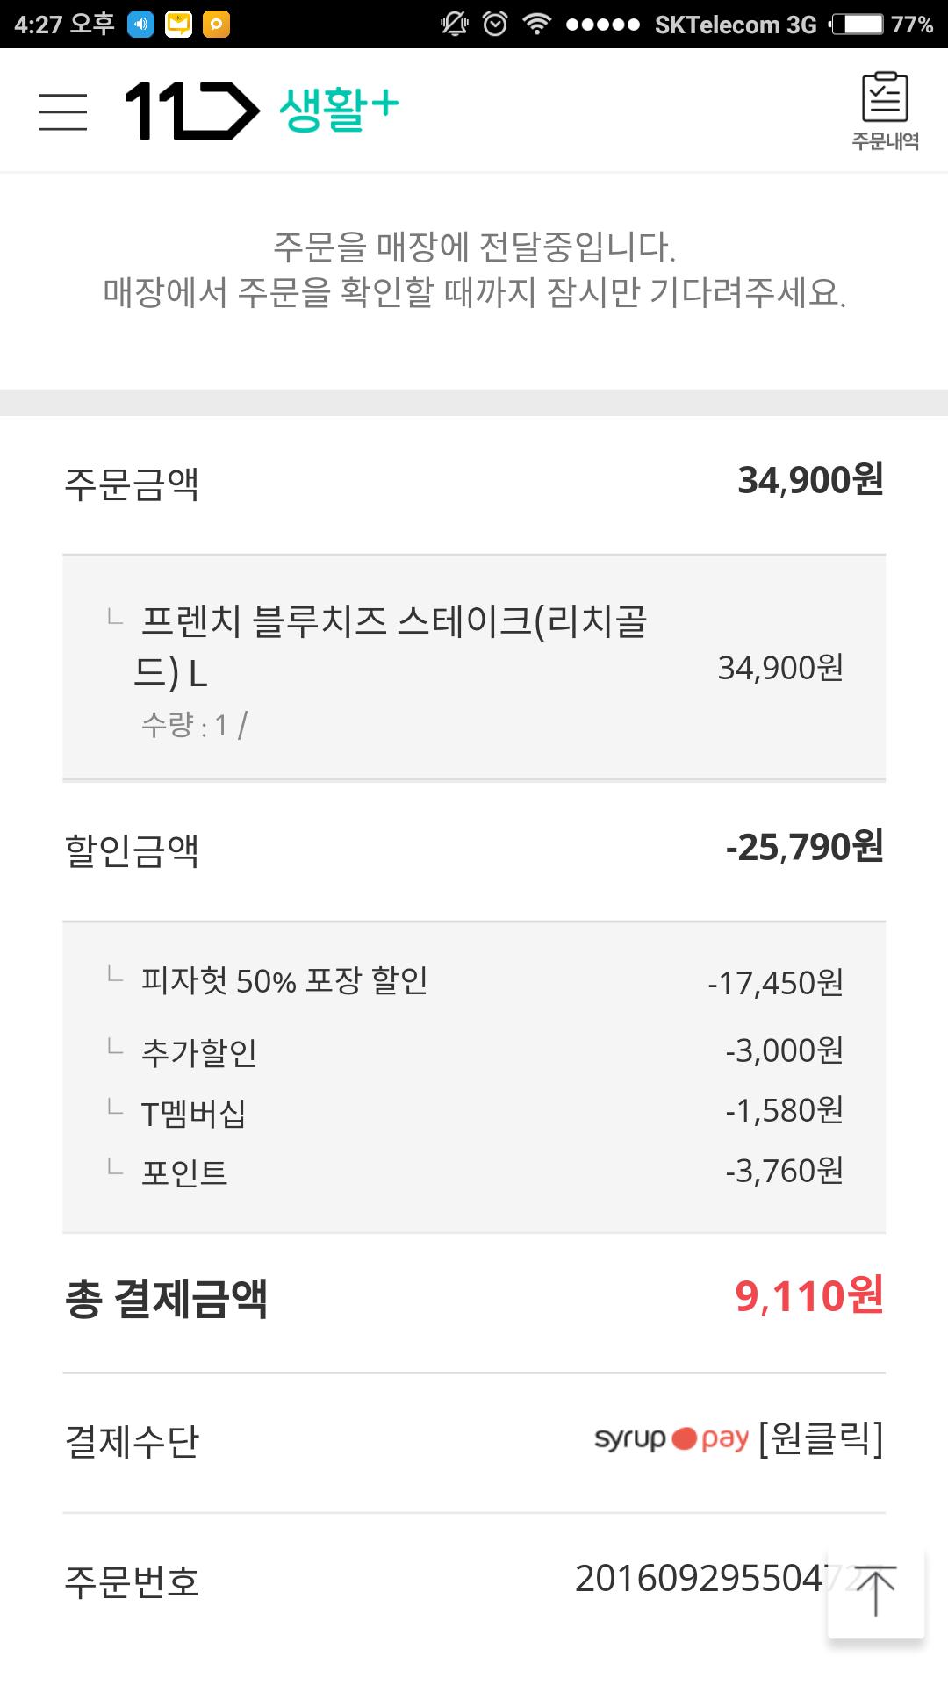The height and width of the screenshot is (1685, 948).
Task: Tap the alarm clock status icon
Action: (x=495, y=25)
